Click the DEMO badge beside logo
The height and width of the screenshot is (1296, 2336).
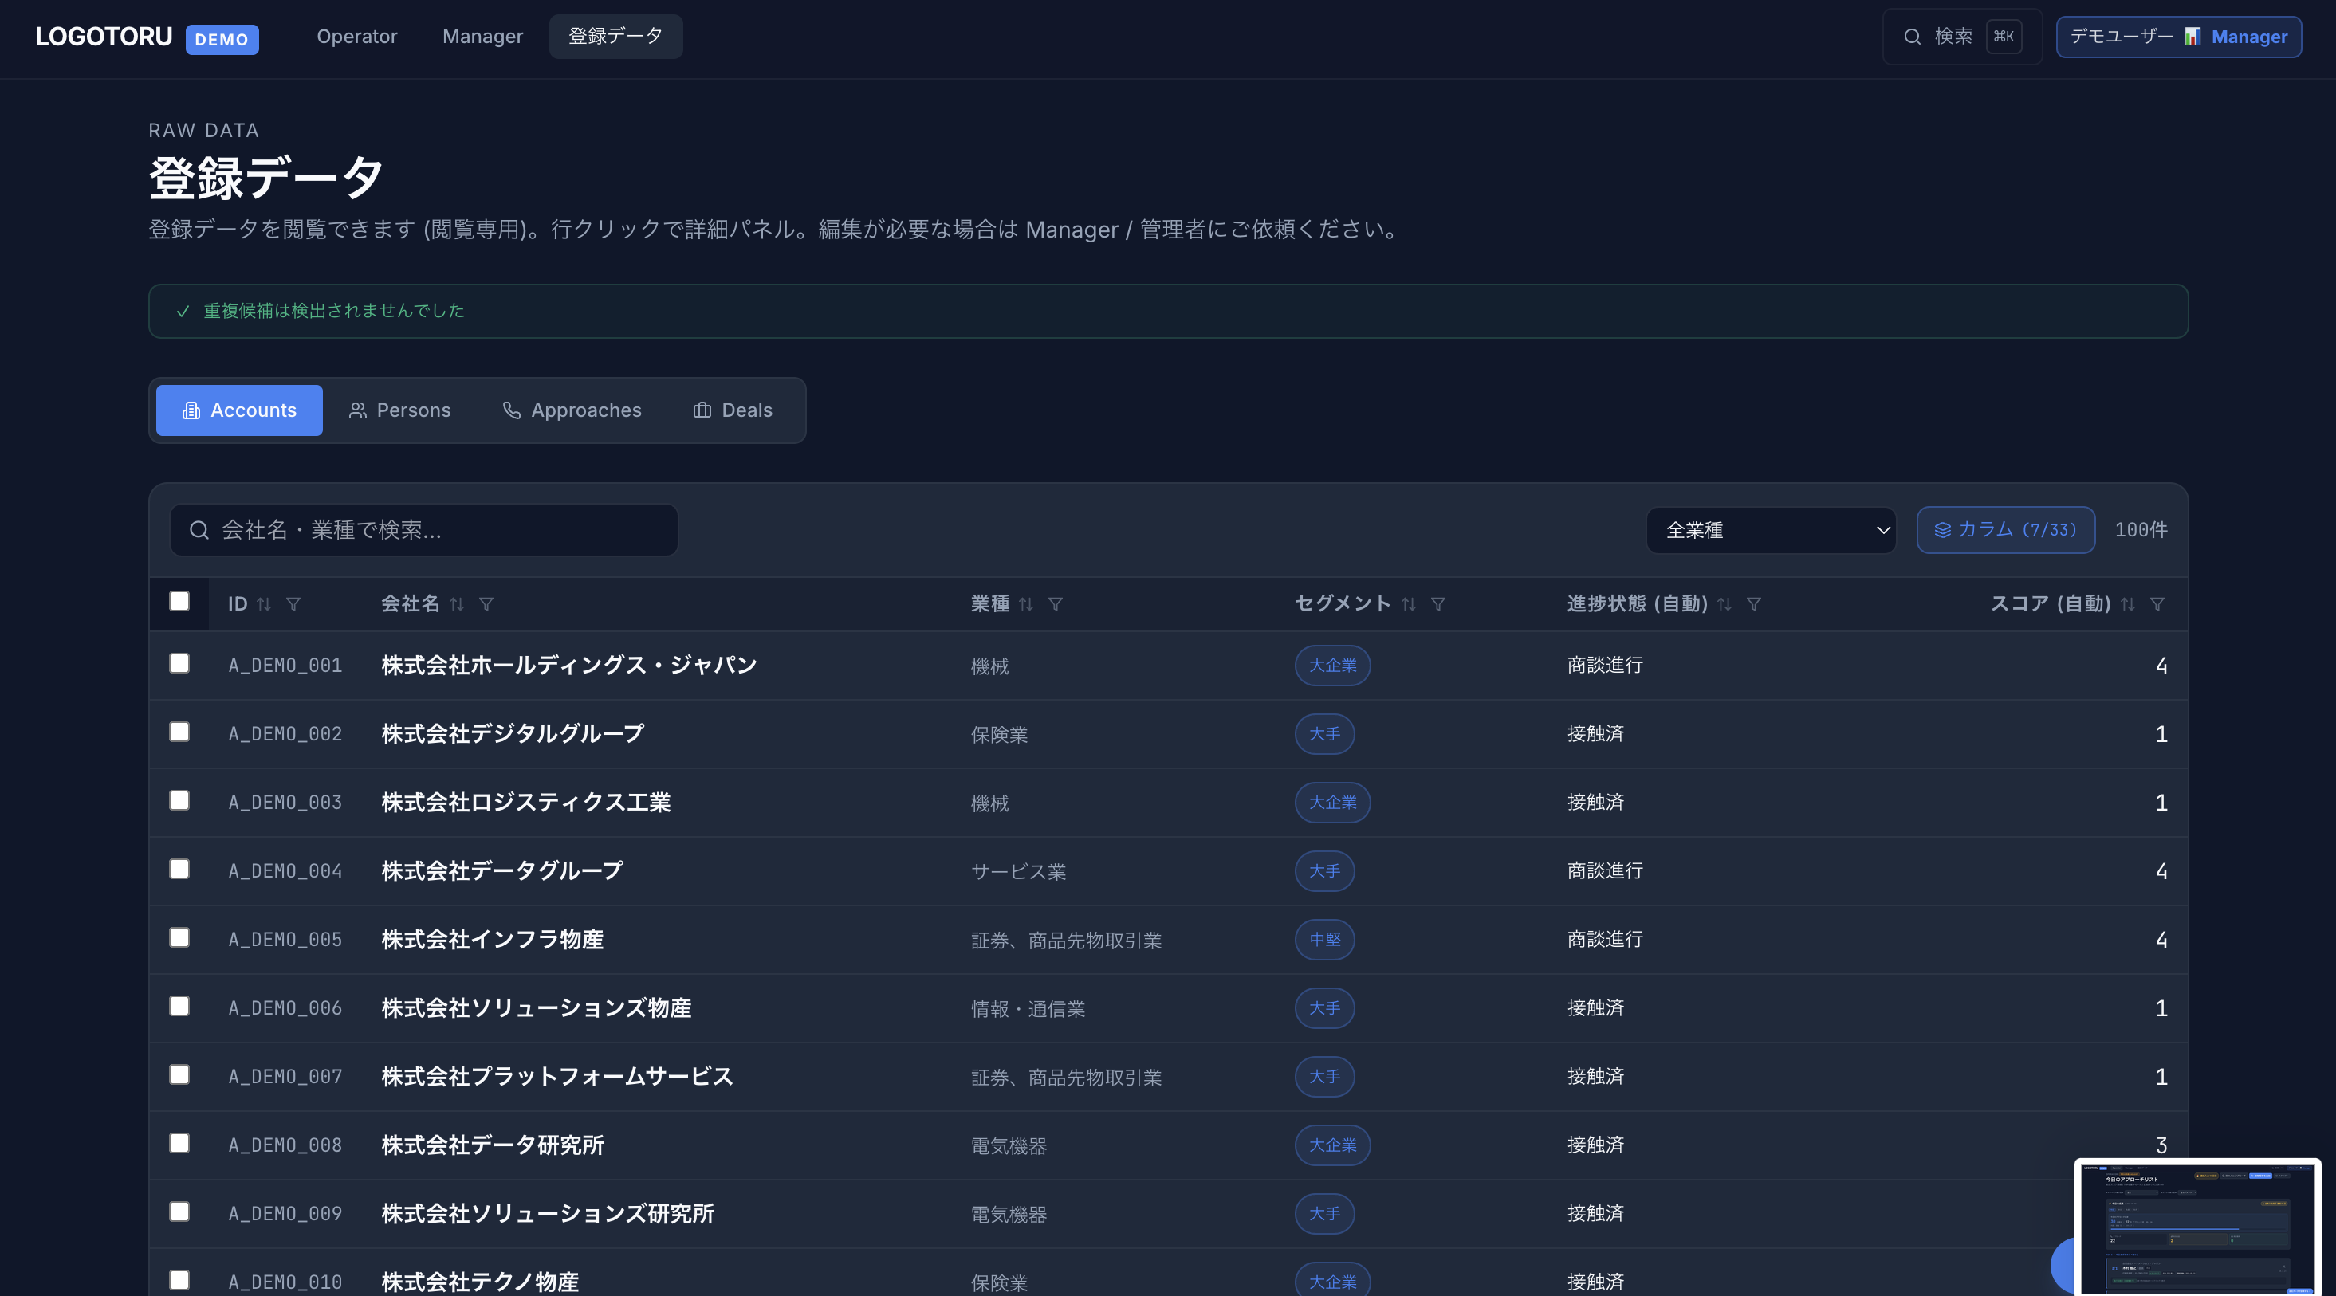222,39
